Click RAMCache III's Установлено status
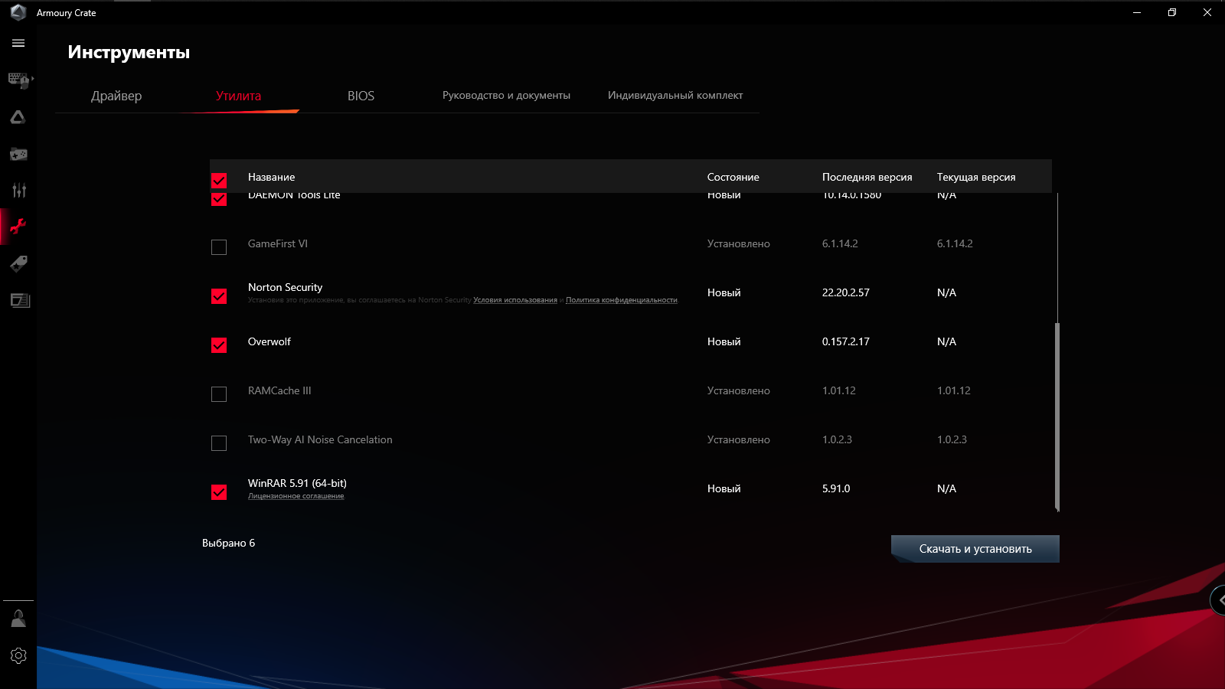Screen dimensions: 1225x689 (x=739, y=390)
